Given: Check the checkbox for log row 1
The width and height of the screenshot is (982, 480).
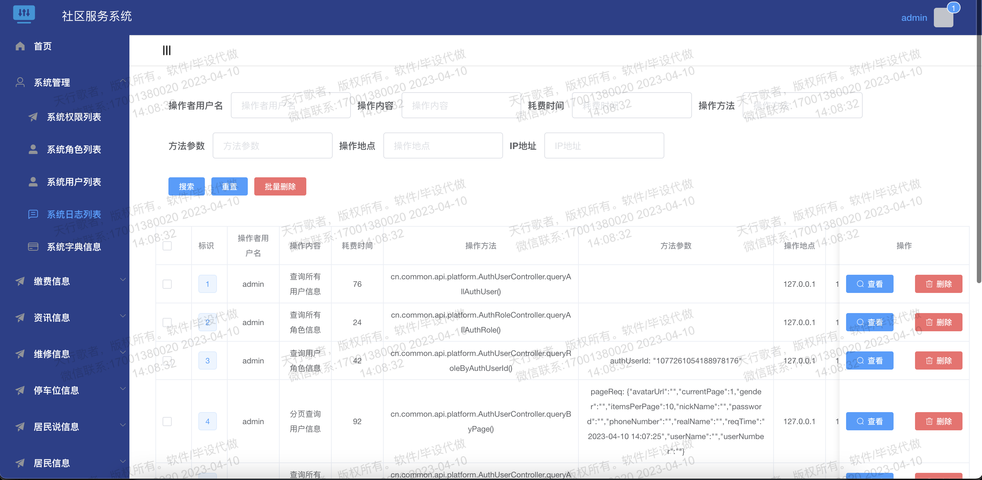Looking at the screenshot, I should pyautogui.click(x=167, y=284).
